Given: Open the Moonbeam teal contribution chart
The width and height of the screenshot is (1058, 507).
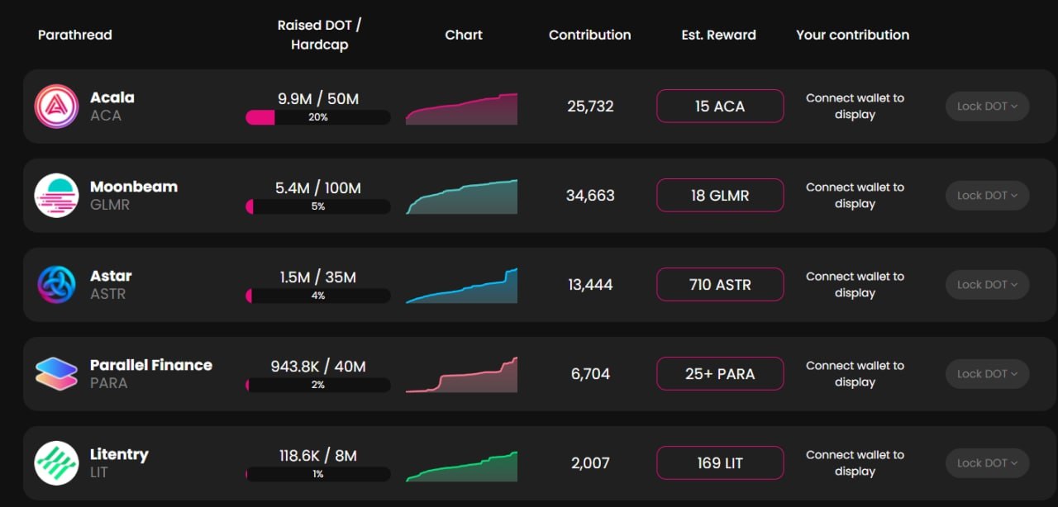Looking at the screenshot, I should [461, 197].
